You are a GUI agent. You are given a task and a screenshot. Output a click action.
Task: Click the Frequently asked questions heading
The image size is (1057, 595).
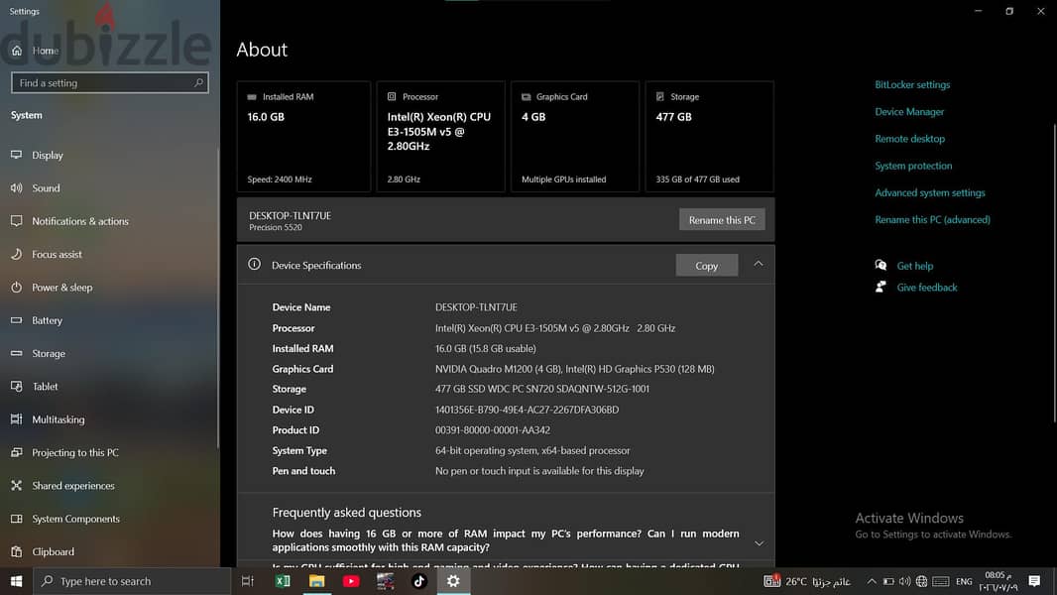click(346, 513)
